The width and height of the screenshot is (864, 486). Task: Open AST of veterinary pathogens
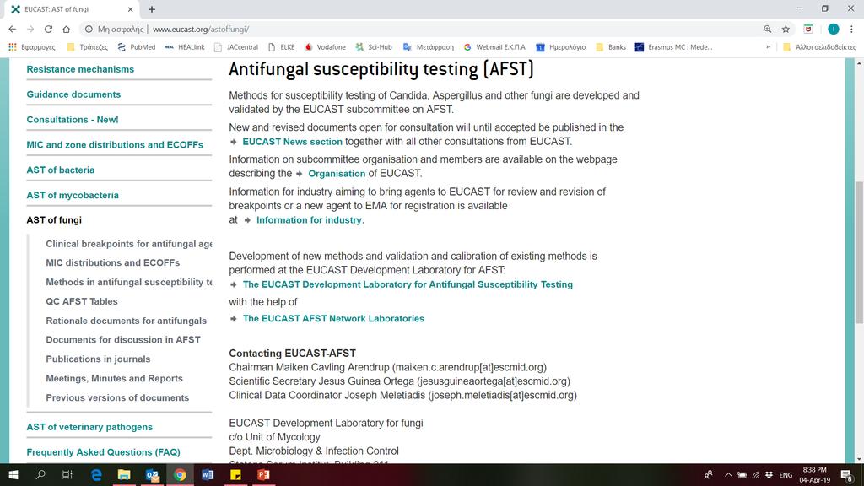[x=89, y=427]
